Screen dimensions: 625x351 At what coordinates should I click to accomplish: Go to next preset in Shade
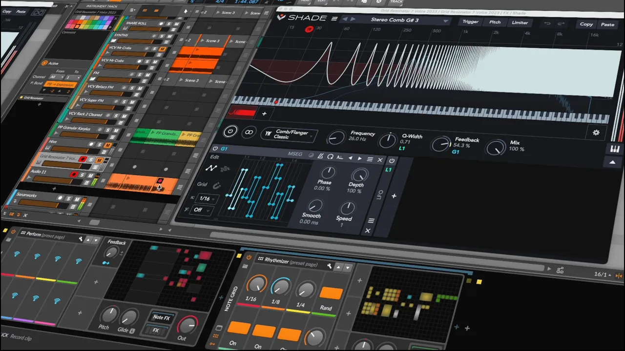[353, 19]
